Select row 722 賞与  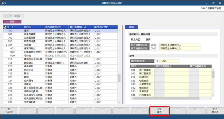pos(60,73)
